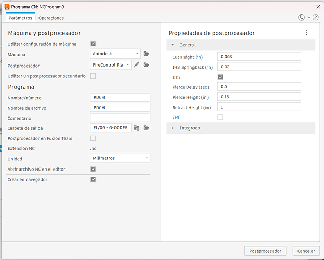324x260 pixels.
Task: Open the three-dot properties menu
Action: click(x=307, y=32)
